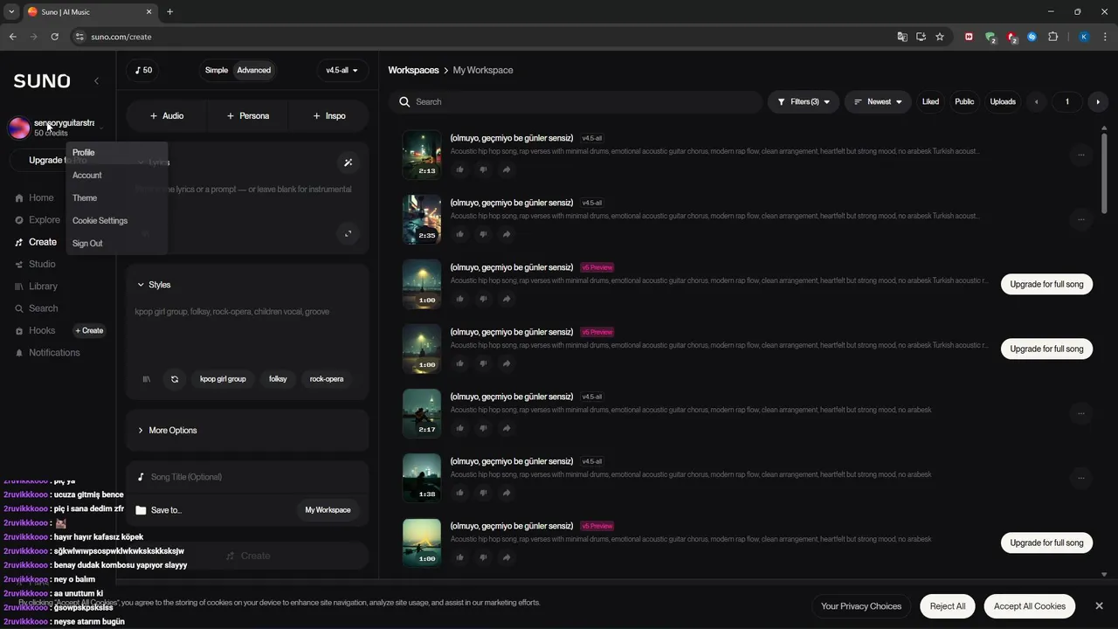
Task: Go to the next page of songs
Action: 1098,102
